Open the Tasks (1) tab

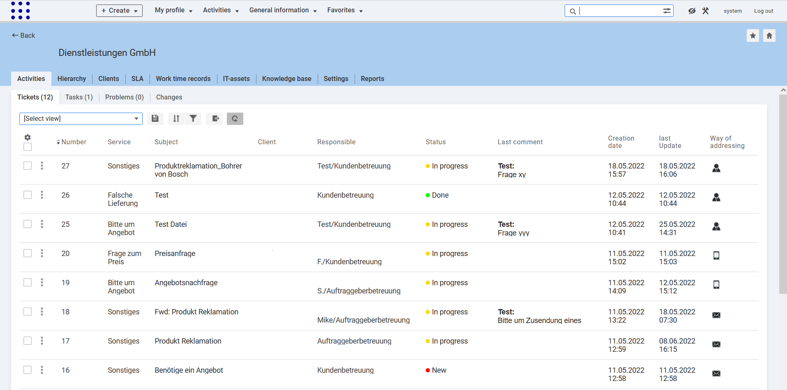[78, 97]
